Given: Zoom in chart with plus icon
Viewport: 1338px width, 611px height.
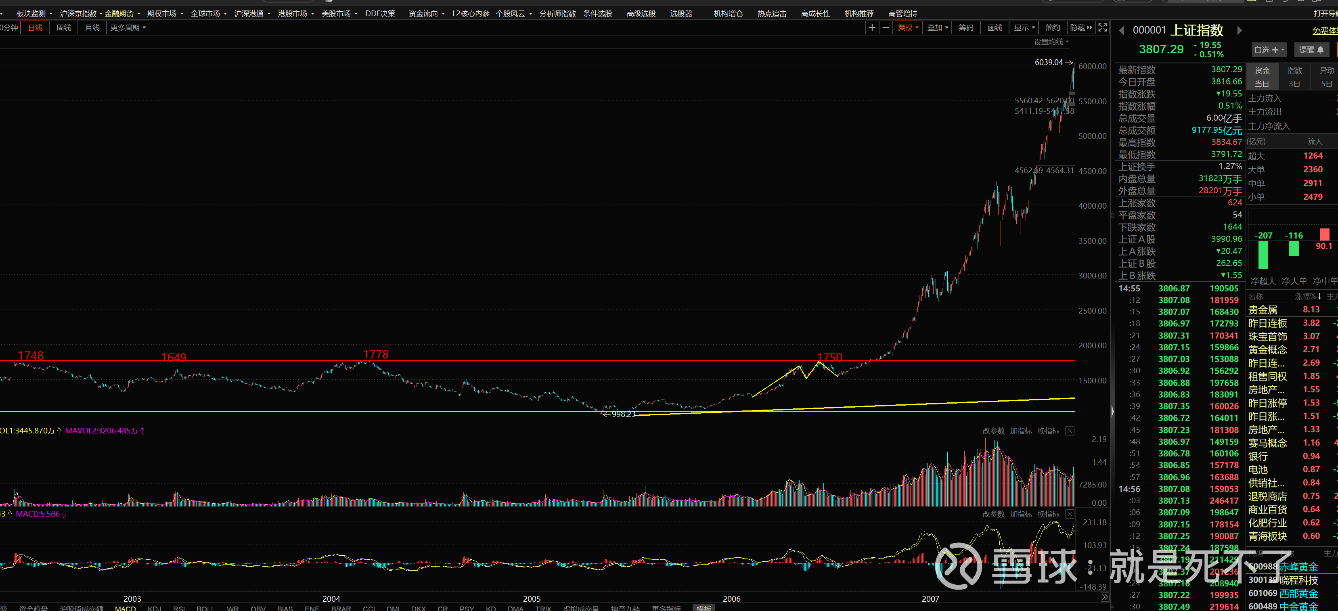Looking at the screenshot, I should tap(872, 27).
